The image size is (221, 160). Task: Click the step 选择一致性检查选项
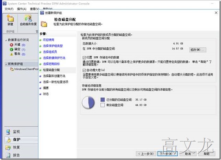pos(56,82)
